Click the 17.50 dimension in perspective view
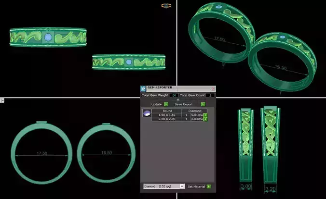 pyautogui.click(x=219, y=39)
